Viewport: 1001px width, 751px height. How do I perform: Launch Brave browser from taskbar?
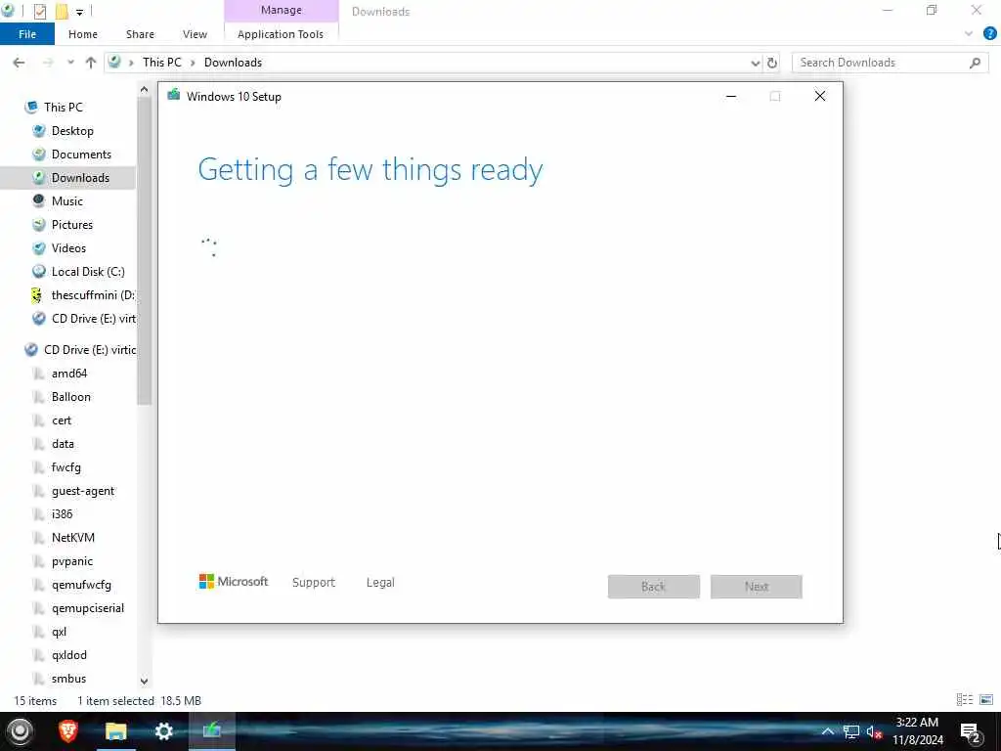[67, 731]
